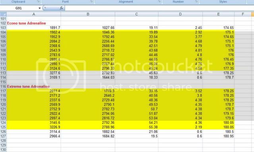The height and width of the screenshot is (152, 254).
Task: Select cell containing 3277.6
Action: (x=34, y=73)
